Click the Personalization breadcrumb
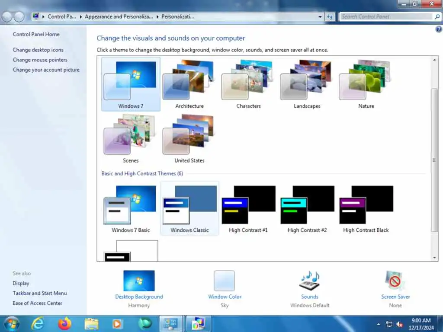 (177, 17)
